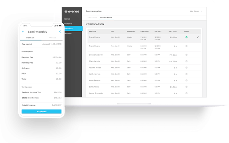Tap the State Income Tax row

[x=42, y=98]
